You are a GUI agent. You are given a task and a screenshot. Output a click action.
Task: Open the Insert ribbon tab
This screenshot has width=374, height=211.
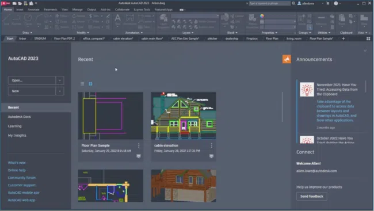pos(20,10)
